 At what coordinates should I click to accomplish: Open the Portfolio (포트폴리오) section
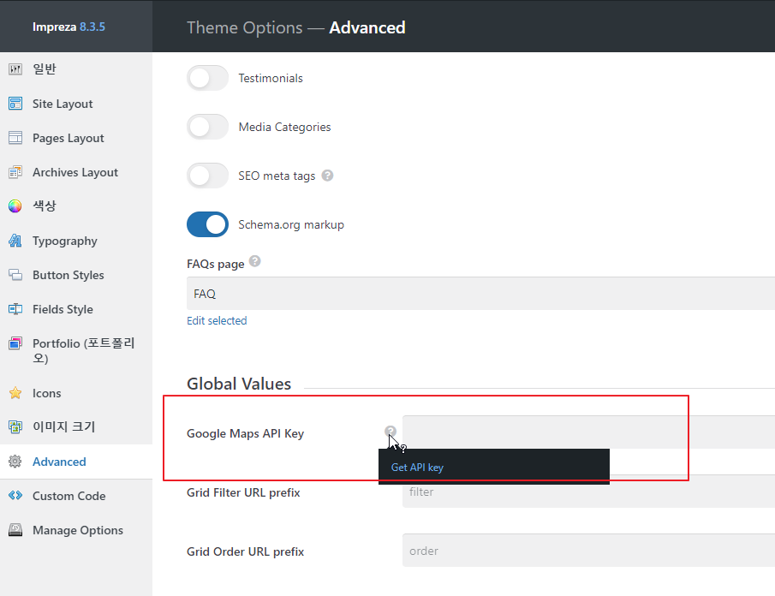tap(76, 351)
